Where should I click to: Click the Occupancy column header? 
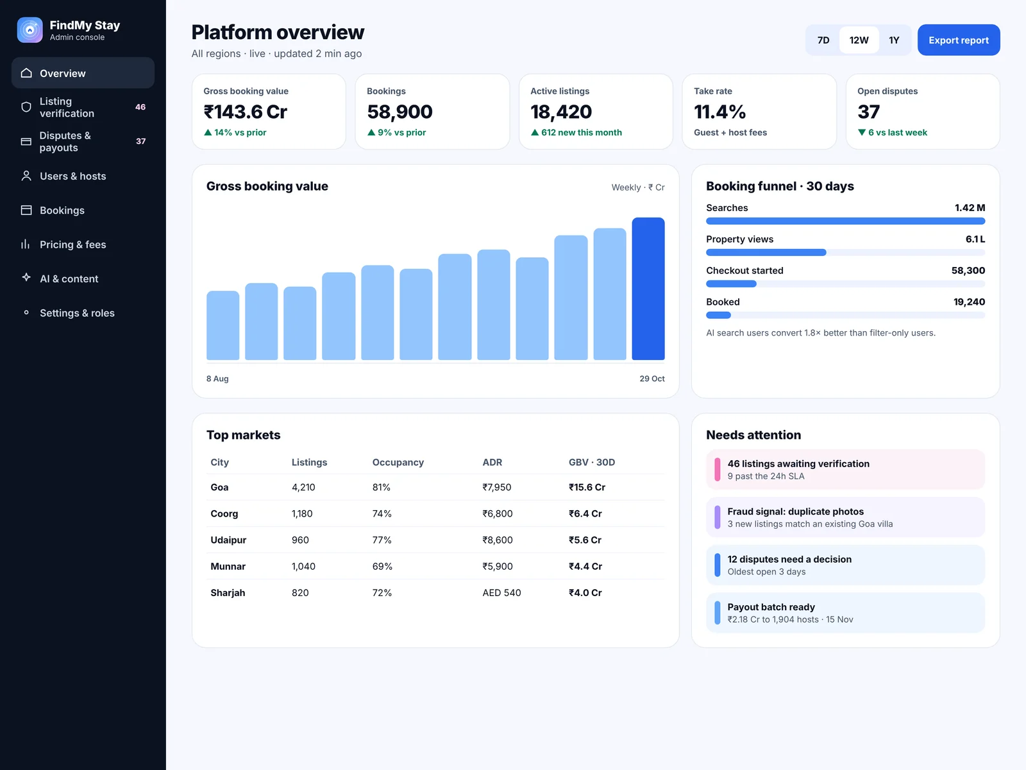[398, 462]
